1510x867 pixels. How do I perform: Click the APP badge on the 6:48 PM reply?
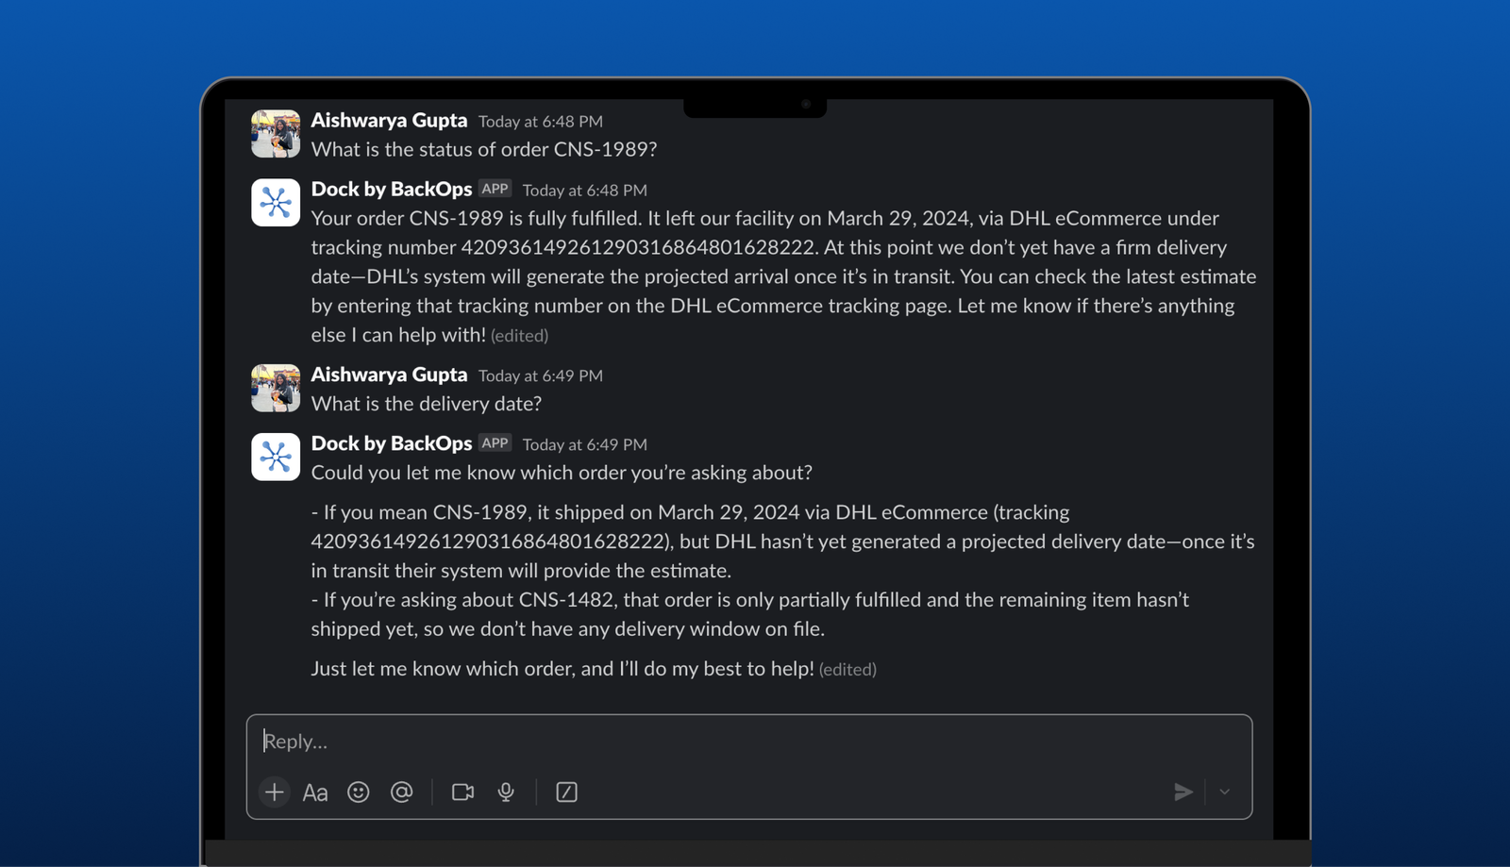click(x=495, y=189)
